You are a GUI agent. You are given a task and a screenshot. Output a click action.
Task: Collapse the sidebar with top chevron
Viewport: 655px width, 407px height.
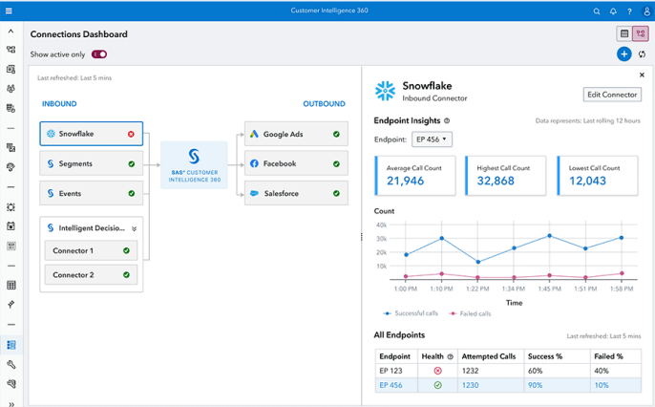coord(11,31)
